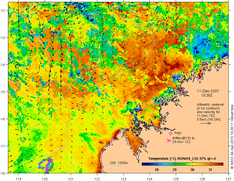Click the IMOS copyright timestamp text
Screen dimensions: 234x181
pos(232,137)
